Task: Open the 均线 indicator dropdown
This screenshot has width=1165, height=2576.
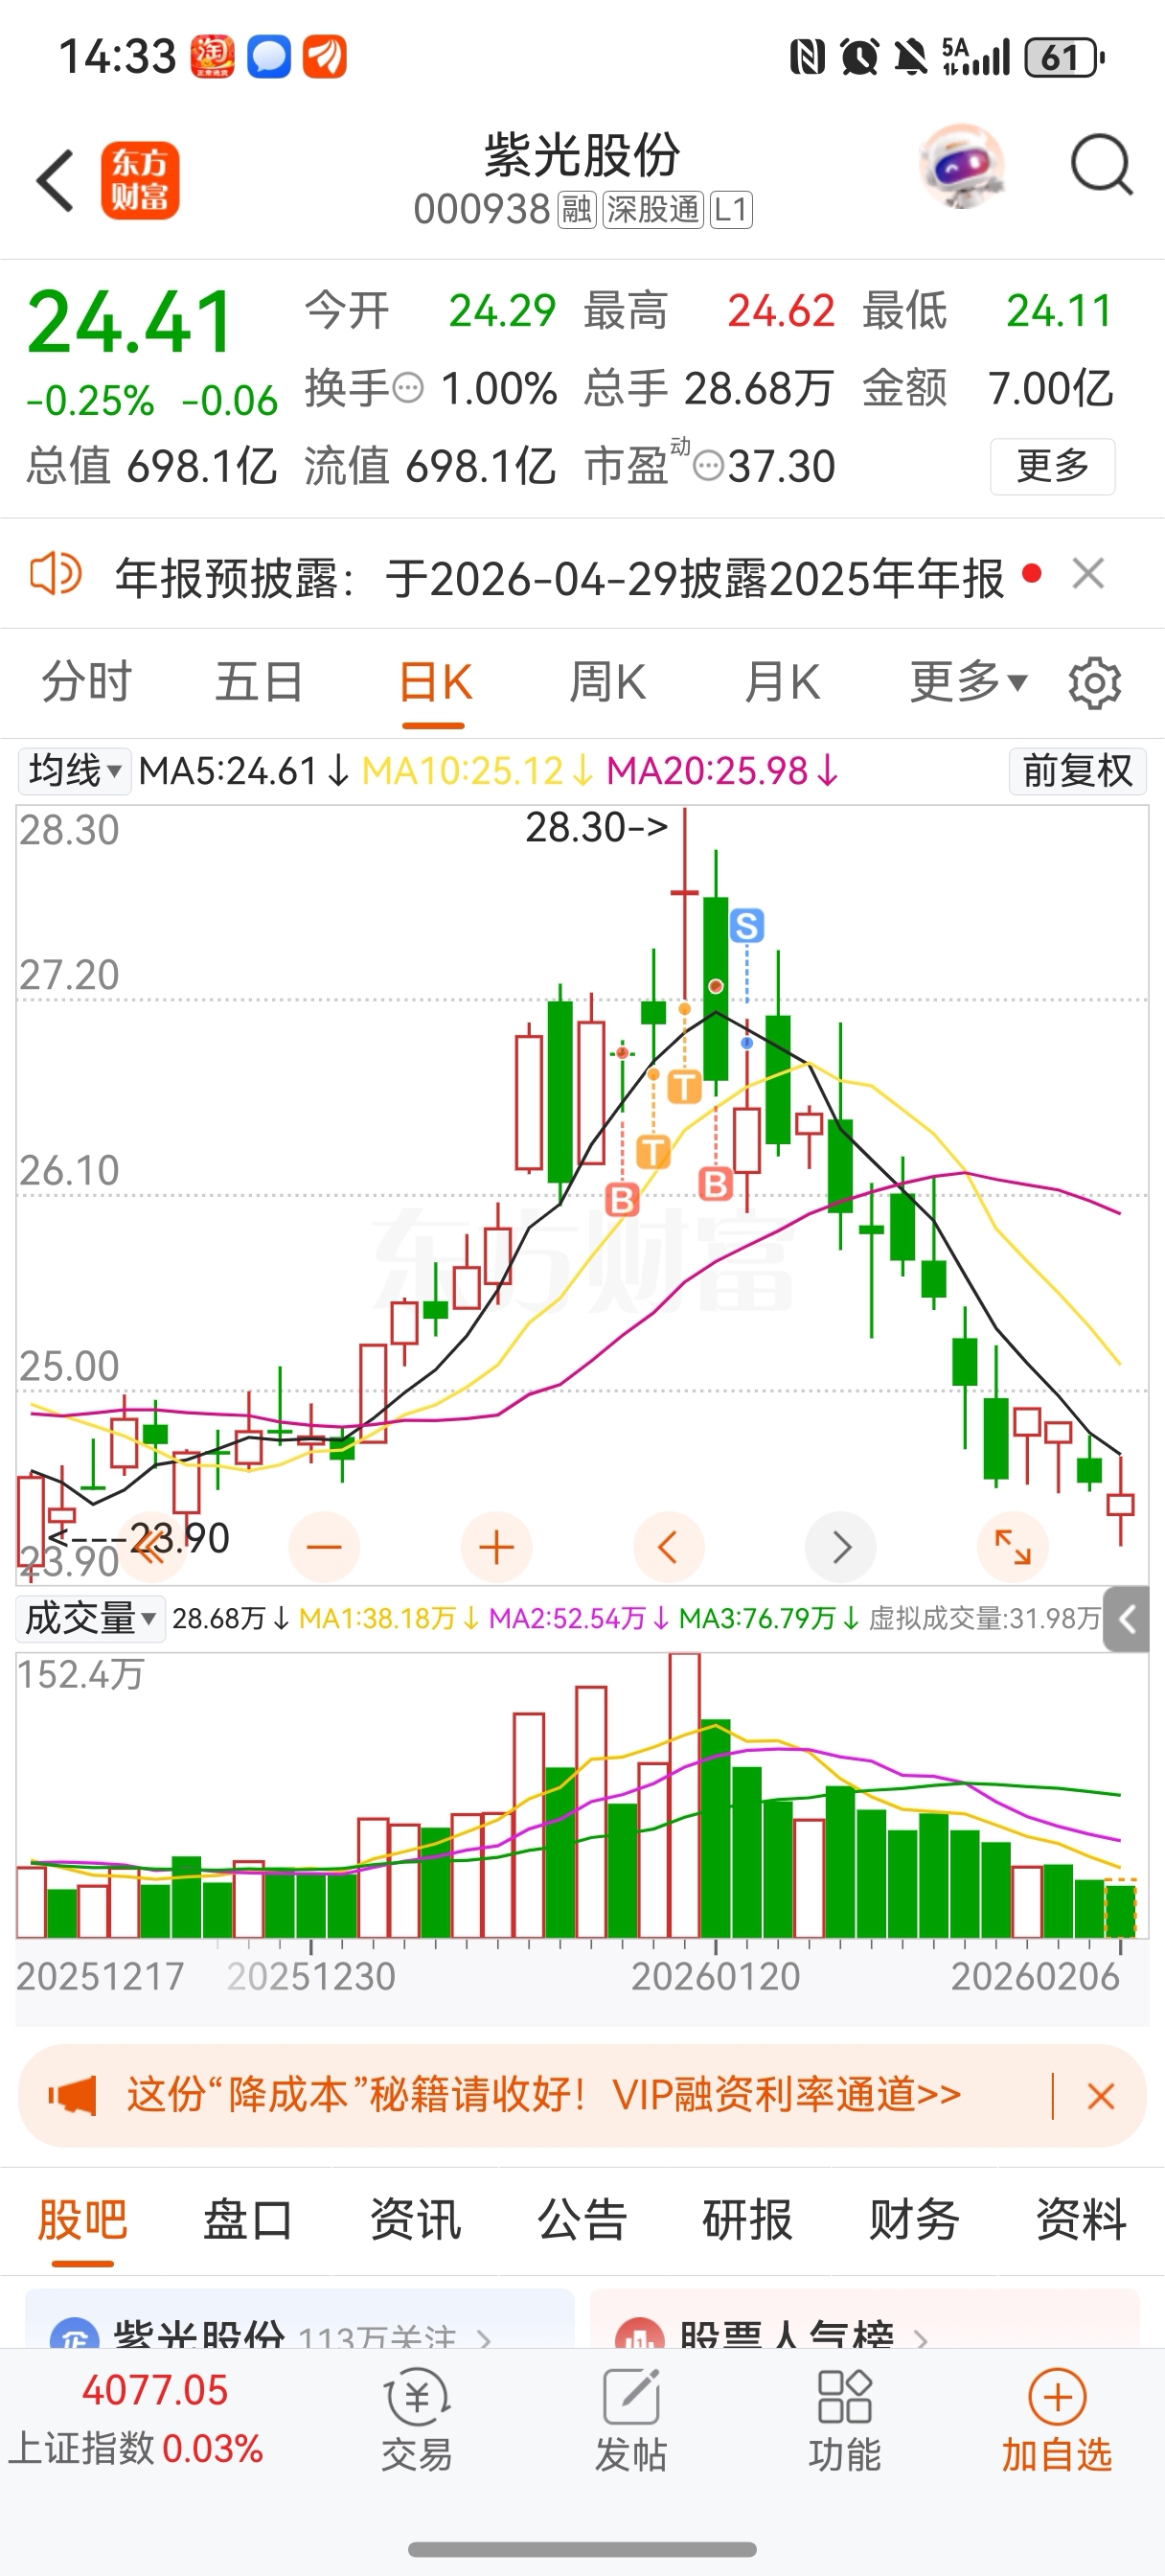Action: [74, 771]
